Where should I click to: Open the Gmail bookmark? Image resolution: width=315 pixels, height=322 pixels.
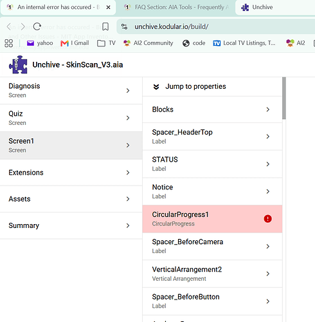(75, 43)
